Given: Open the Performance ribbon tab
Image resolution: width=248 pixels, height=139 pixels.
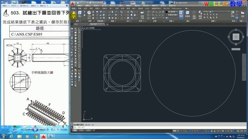Looking at the screenshot, I should [x=177, y=8].
